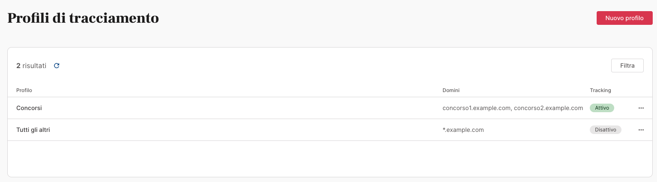Select the concorso1.example.com domain text
Viewport: 657px width, 182px height.
[476, 108]
